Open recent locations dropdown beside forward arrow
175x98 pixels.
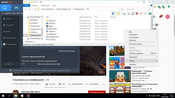32,9
